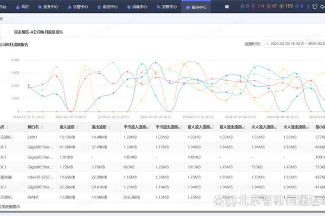Click the grid apps icon in top bar

[x=227, y=6]
